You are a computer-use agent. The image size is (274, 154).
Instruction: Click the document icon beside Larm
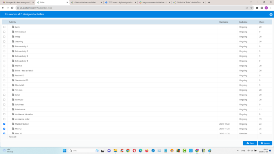[13, 27]
